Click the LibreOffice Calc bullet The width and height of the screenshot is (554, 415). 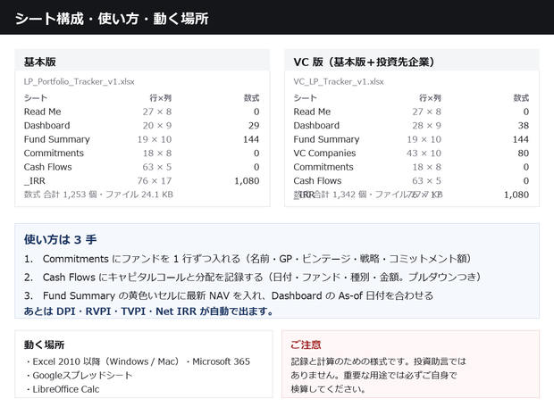pyautogui.click(x=63, y=389)
